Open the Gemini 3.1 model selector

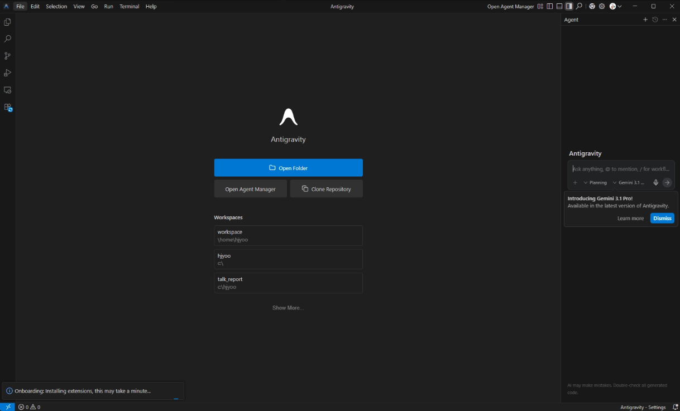[x=629, y=182]
